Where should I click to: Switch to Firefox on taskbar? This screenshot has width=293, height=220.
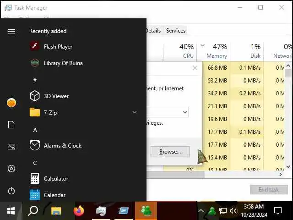pyautogui.click(x=79, y=211)
